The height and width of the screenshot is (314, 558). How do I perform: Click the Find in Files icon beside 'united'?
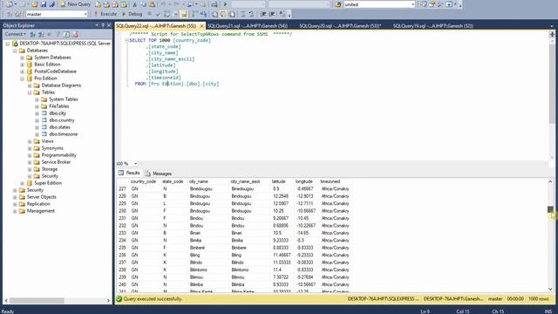(337, 4)
